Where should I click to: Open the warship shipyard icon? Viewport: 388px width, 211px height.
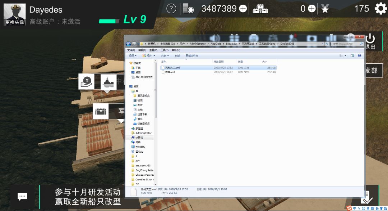tap(108, 82)
